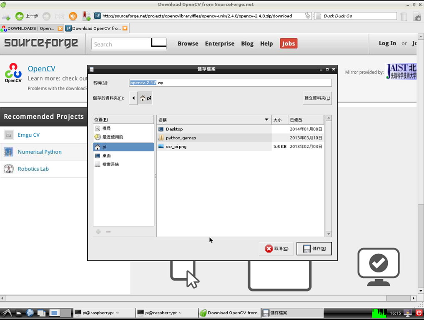424x320 pixels.
Task: Close the DOWNLOADS | Open... tab
Action: pyautogui.click(x=60, y=28)
